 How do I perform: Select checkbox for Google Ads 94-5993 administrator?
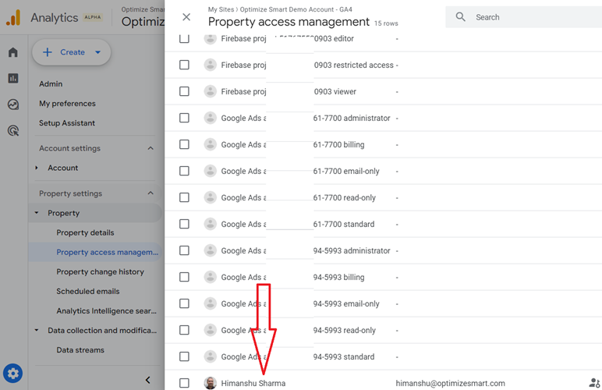click(184, 250)
